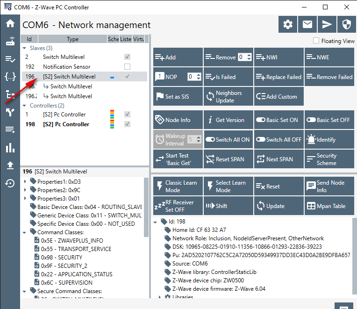Click the NWI button
The height and width of the screenshot is (309, 357).
[x=278, y=57]
